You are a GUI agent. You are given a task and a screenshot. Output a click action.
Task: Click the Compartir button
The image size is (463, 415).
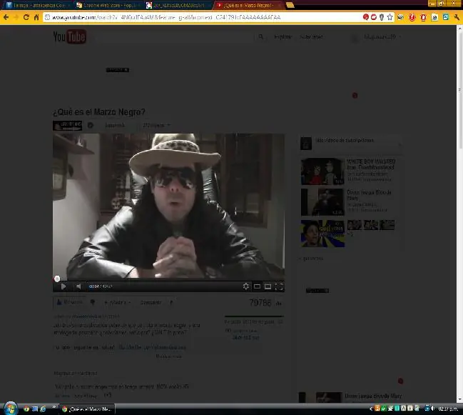click(151, 302)
